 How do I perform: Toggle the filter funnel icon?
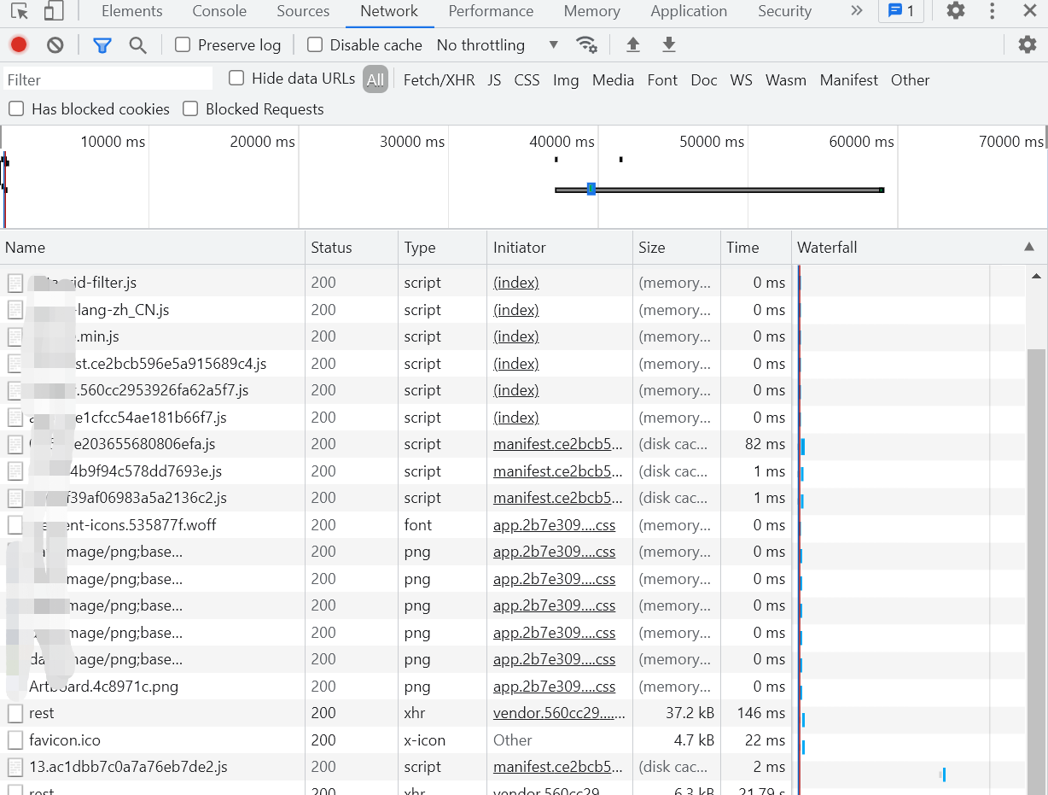(102, 44)
